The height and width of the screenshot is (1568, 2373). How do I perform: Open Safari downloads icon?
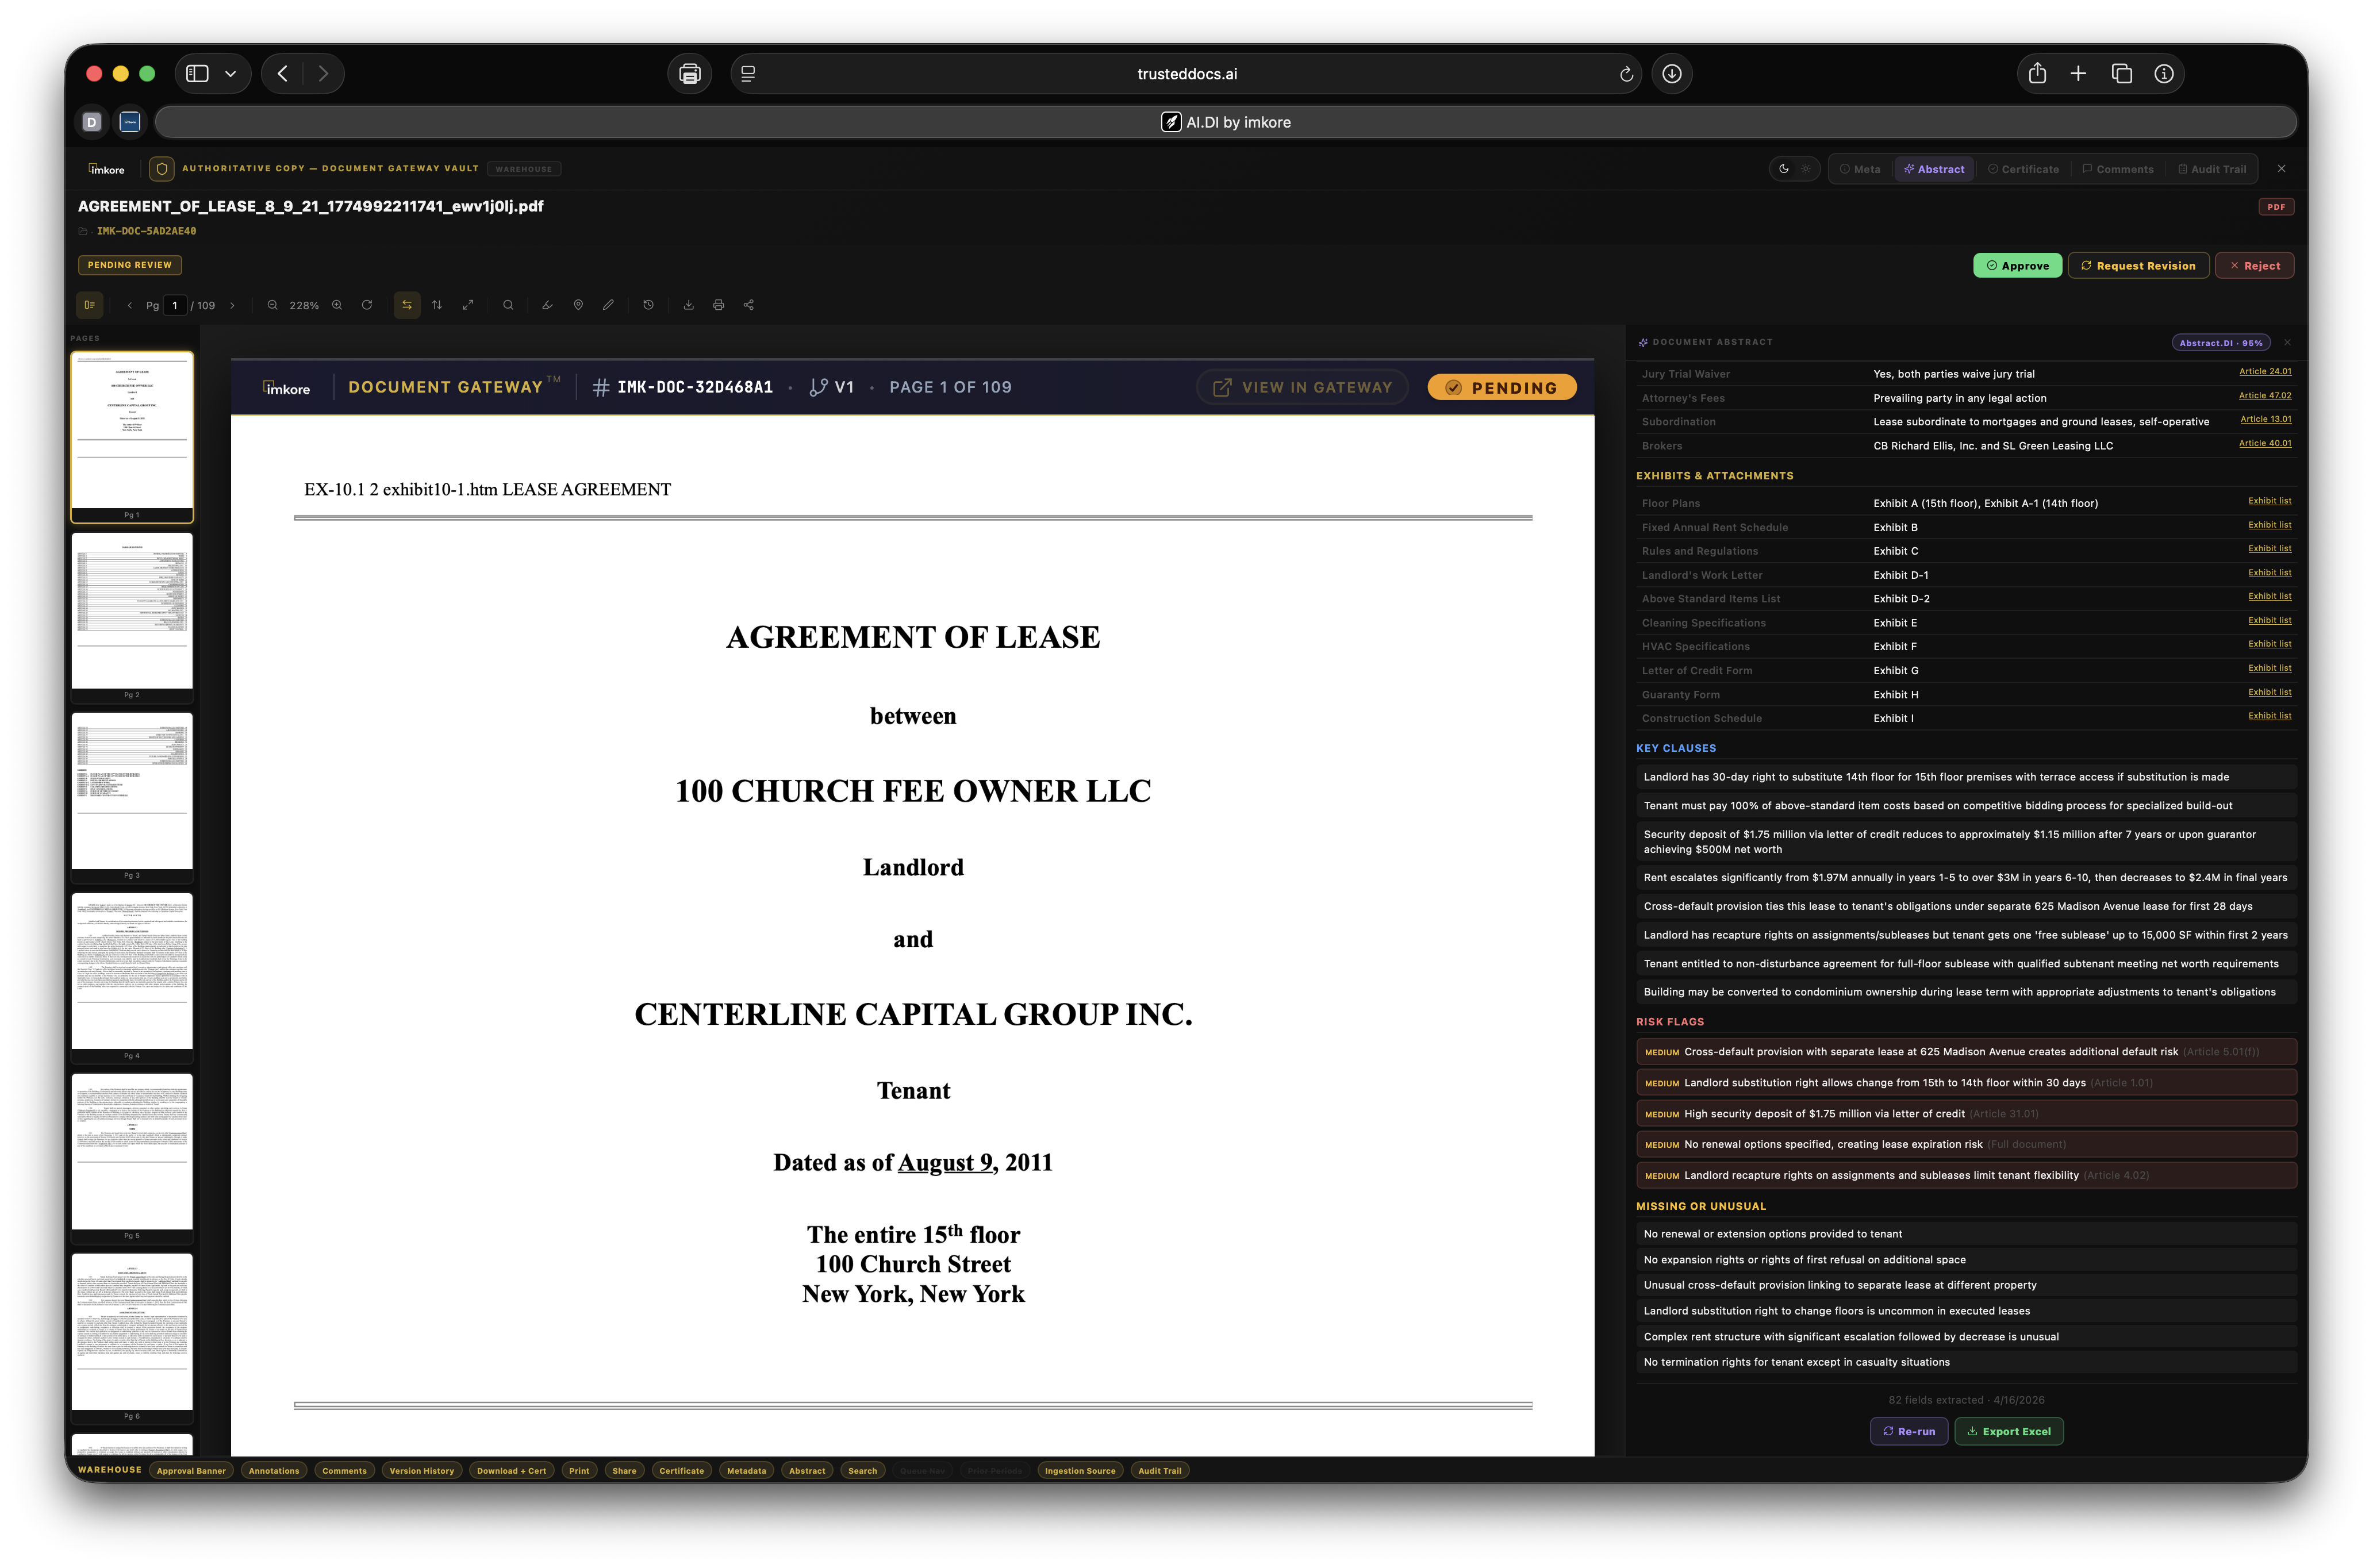coord(1672,74)
